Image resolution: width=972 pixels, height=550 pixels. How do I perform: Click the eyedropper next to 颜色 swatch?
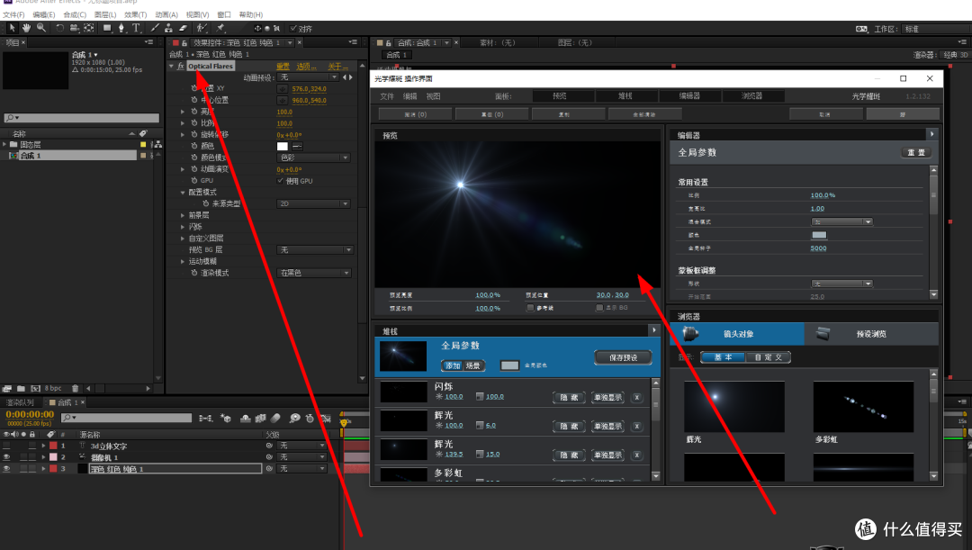pyautogui.click(x=298, y=147)
